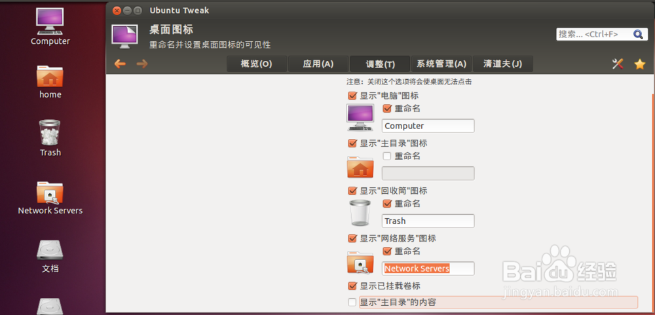This screenshot has height=315, width=655.
Task: Uncheck 显示"回收筒"图标 checkbox
Action: [x=352, y=191]
